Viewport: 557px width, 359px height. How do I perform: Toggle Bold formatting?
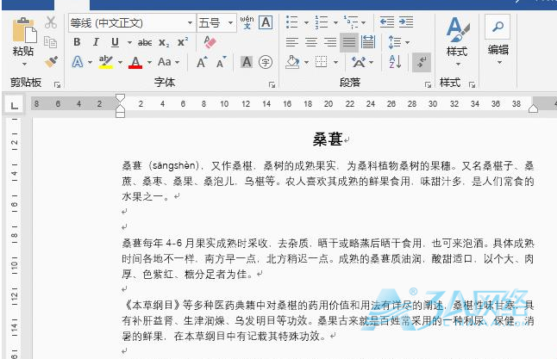(76, 42)
